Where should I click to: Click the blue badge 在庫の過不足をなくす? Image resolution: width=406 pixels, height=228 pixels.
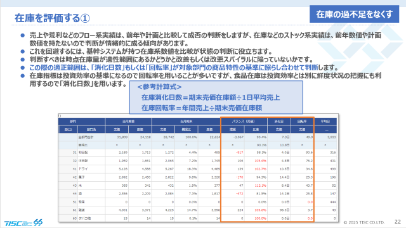coord(354,14)
